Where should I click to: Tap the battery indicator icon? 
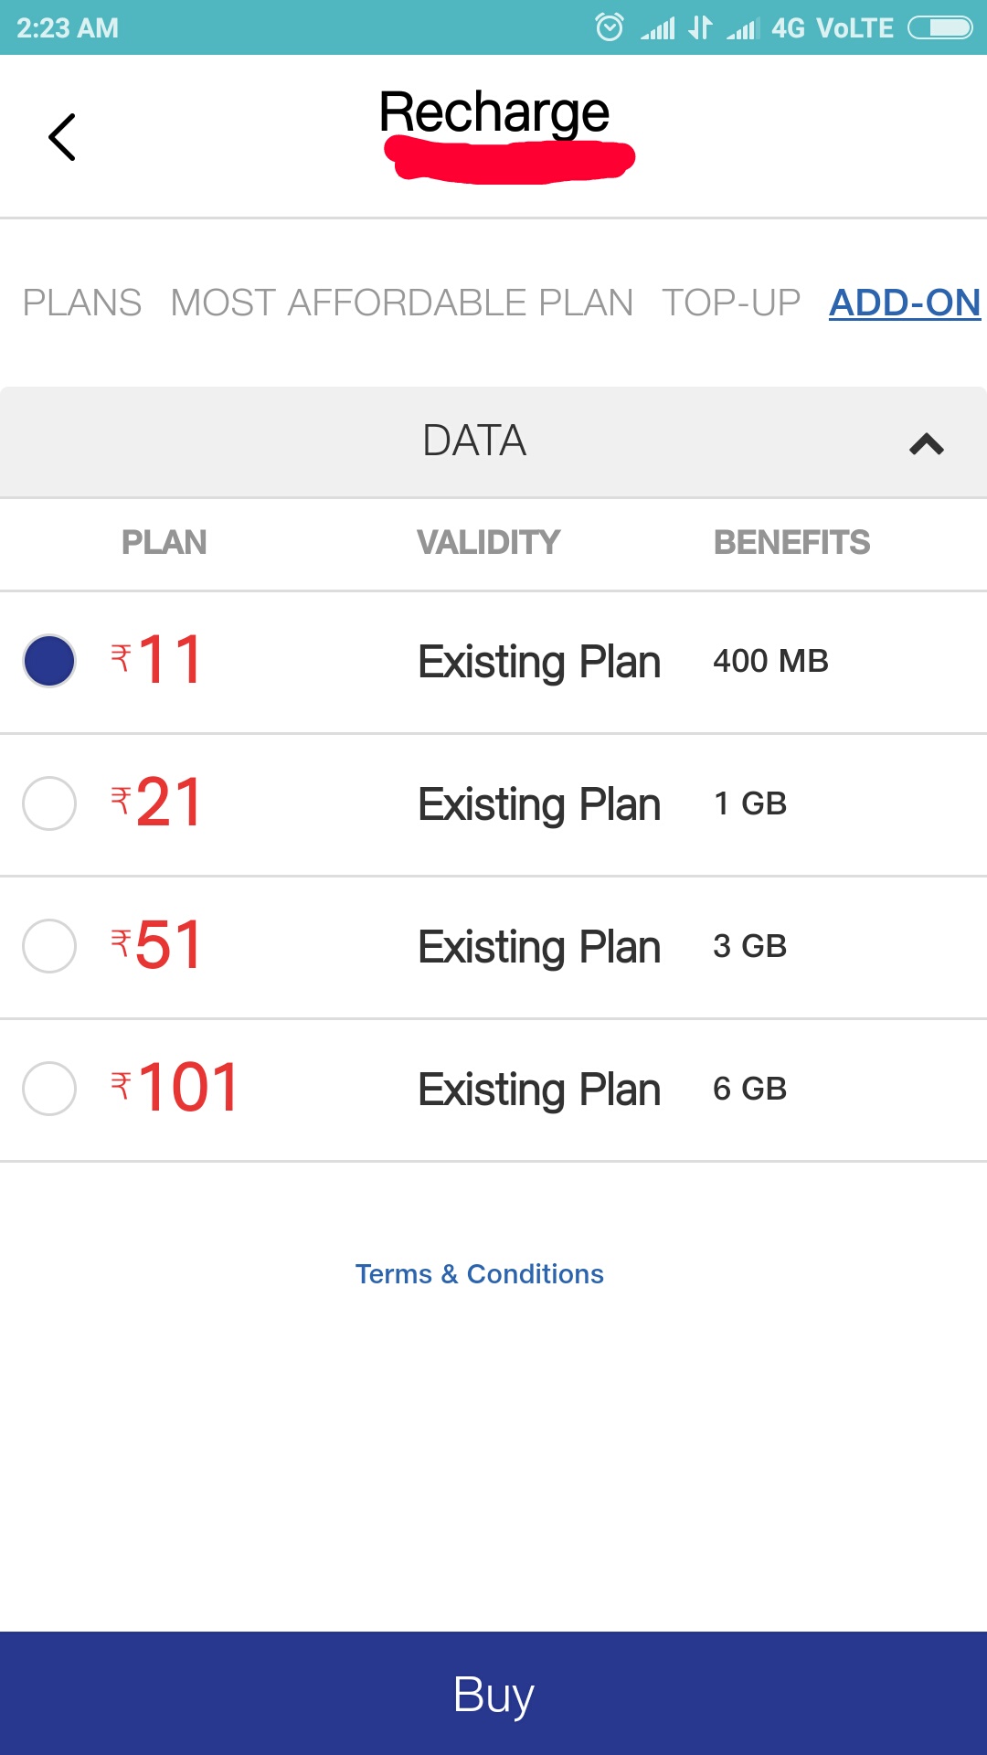pos(940,28)
